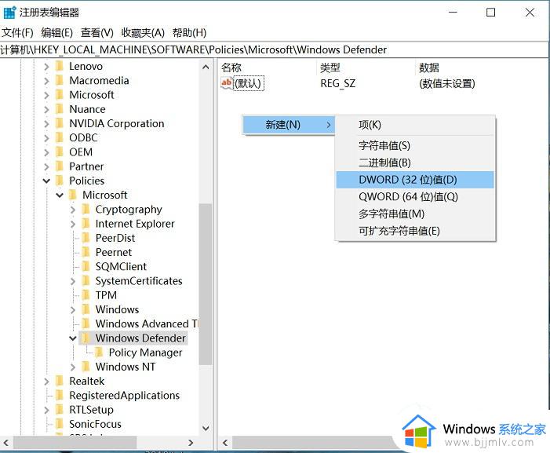Click the SonicFocus folder icon

click(60, 424)
